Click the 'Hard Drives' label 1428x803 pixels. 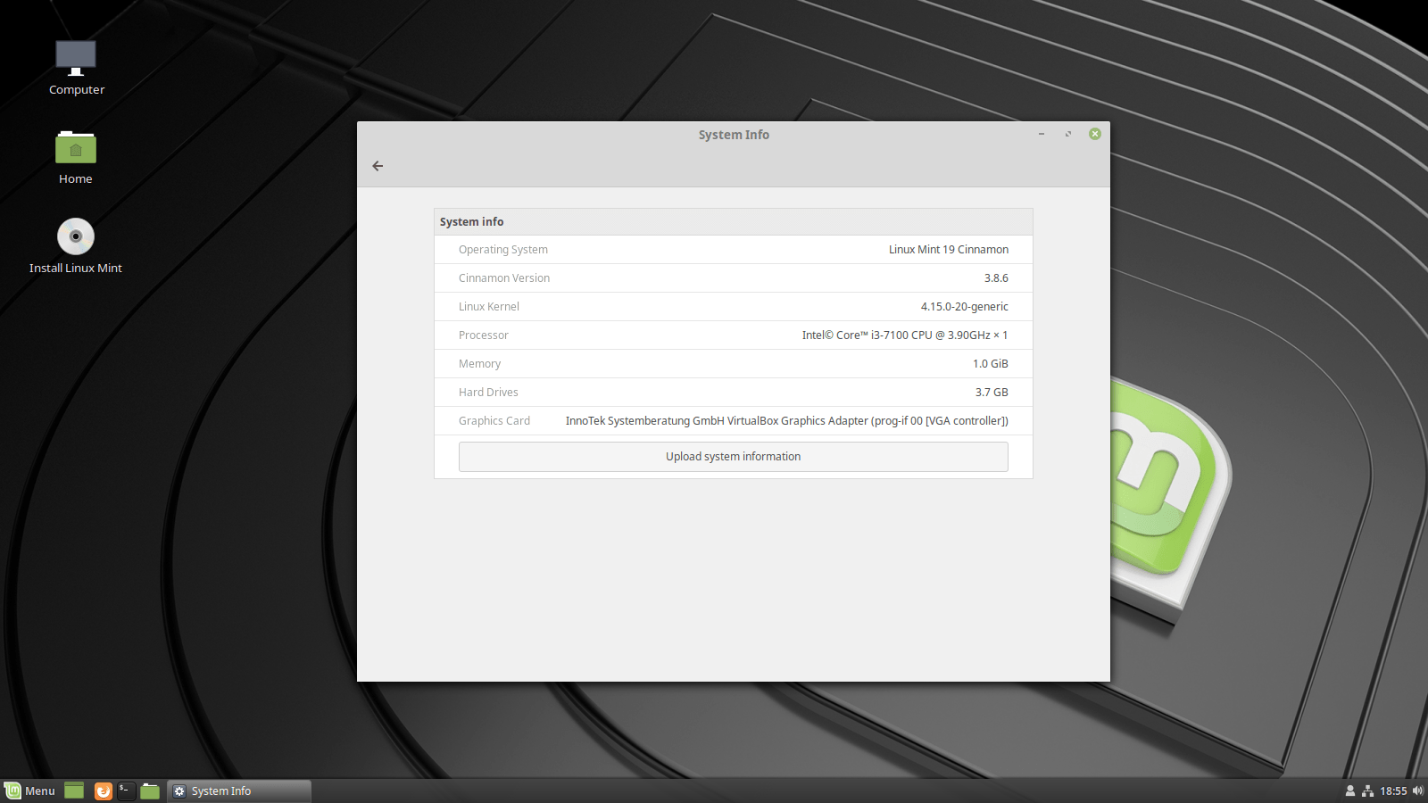(x=488, y=393)
